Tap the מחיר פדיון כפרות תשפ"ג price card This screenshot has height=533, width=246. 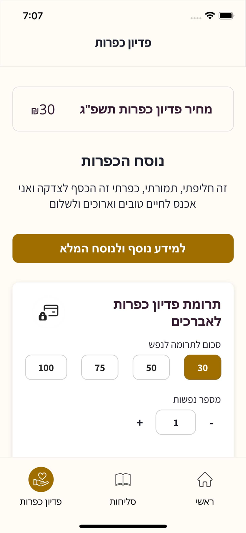123,109
